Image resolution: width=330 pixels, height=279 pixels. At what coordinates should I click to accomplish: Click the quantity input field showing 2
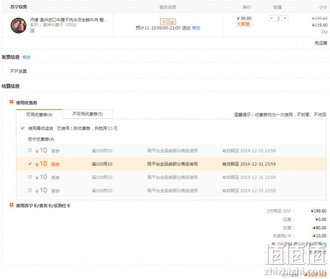279,18
